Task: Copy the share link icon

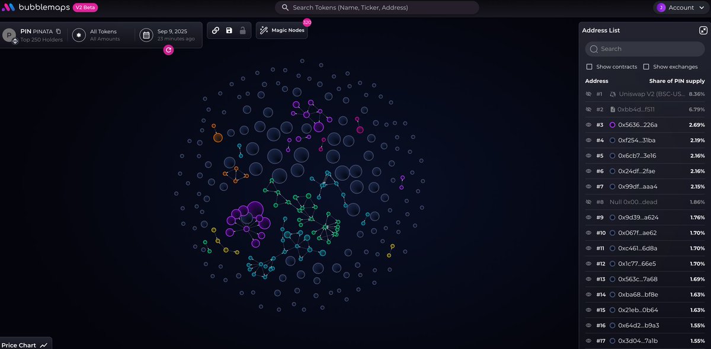Action: point(216,30)
